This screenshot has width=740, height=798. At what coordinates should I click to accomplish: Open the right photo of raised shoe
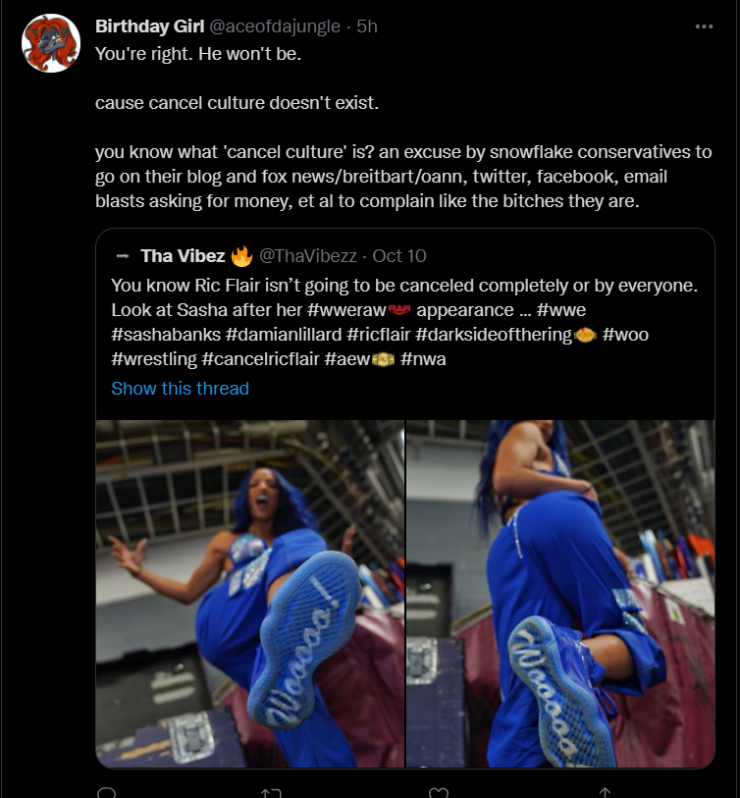560,594
